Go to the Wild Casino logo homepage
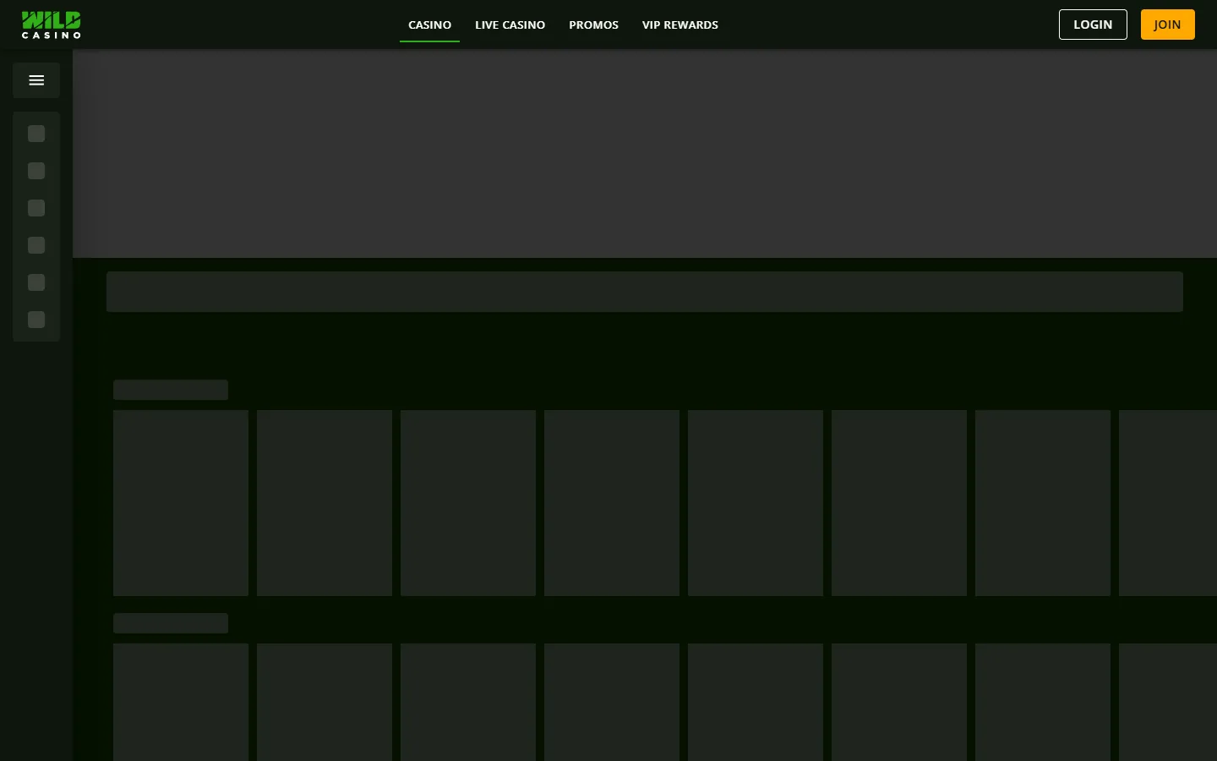The image size is (1217, 761). click(x=52, y=25)
